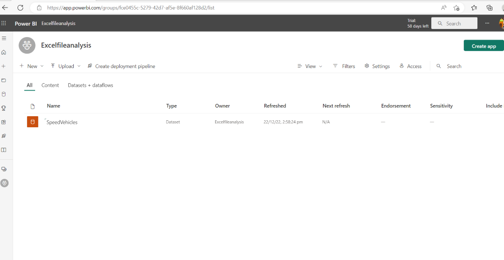The height and width of the screenshot is (260, 504).
Task: Open the Filters panel
Action: coord(344,66)
